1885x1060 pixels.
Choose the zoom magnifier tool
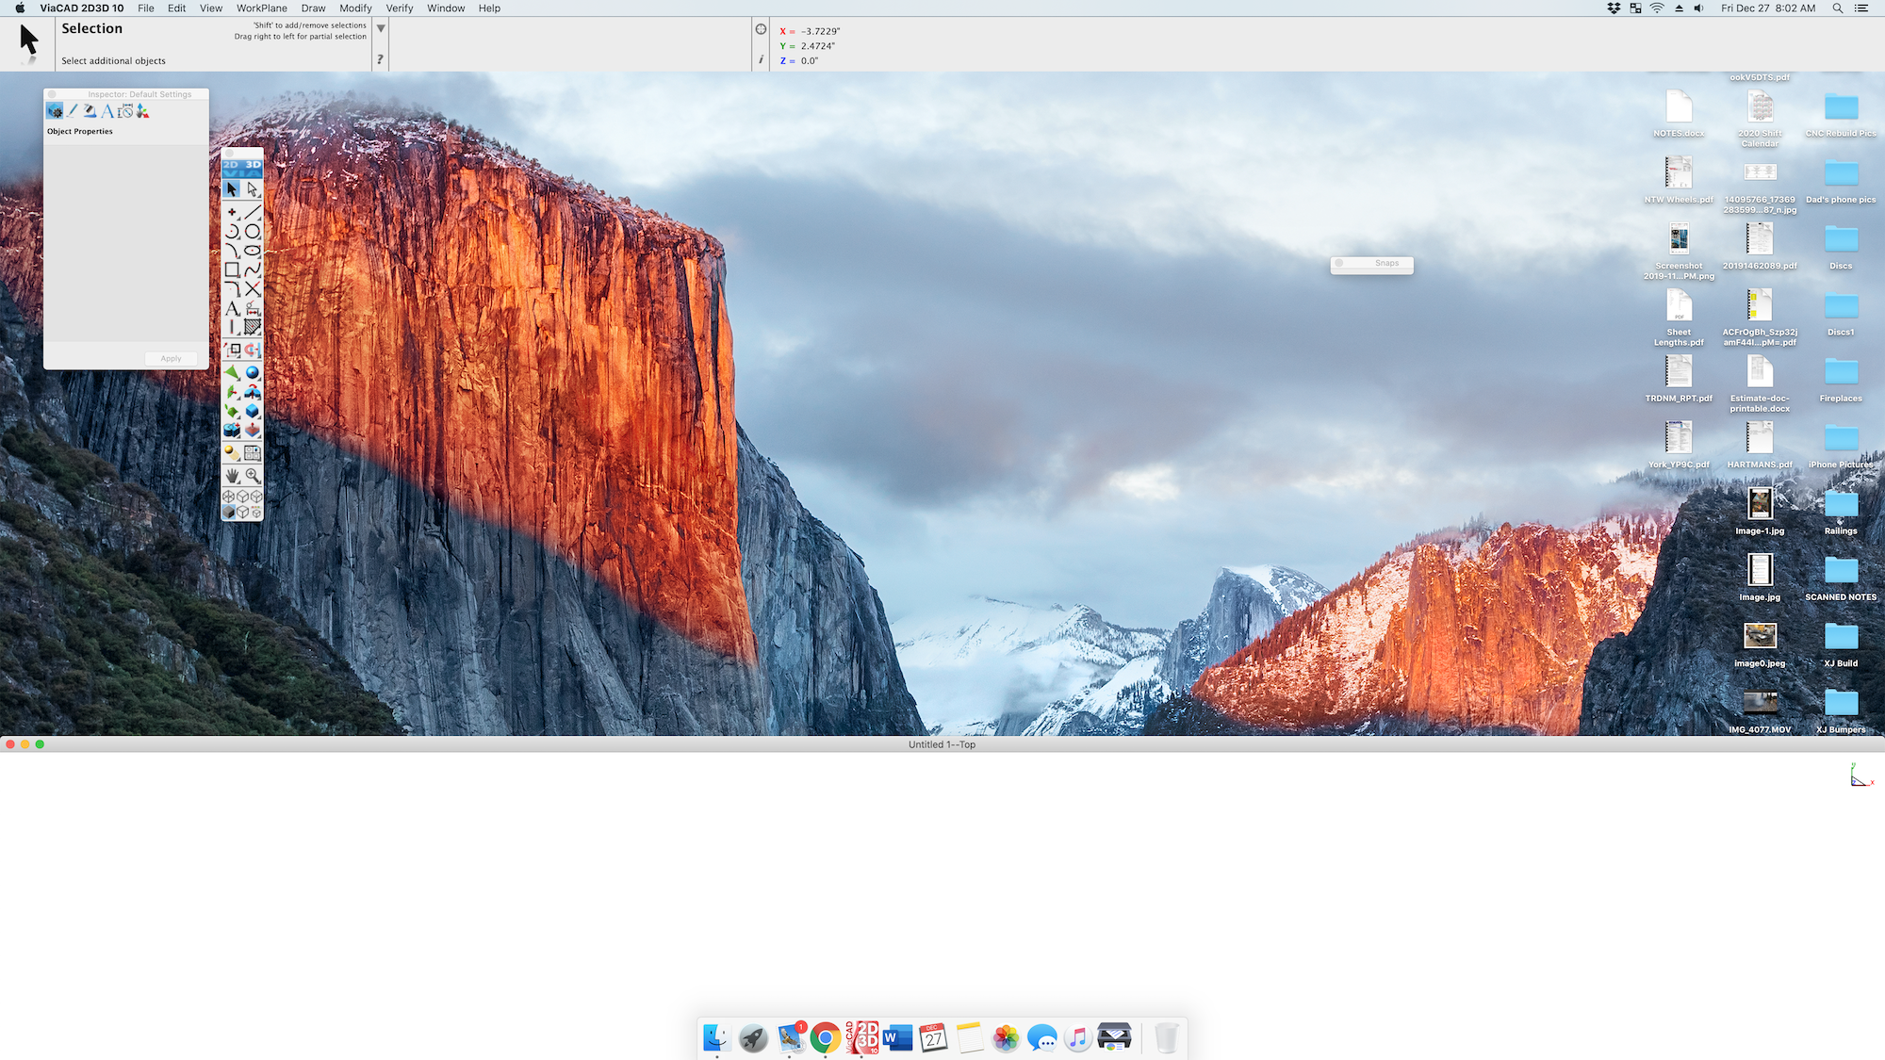tap(253, 476)
